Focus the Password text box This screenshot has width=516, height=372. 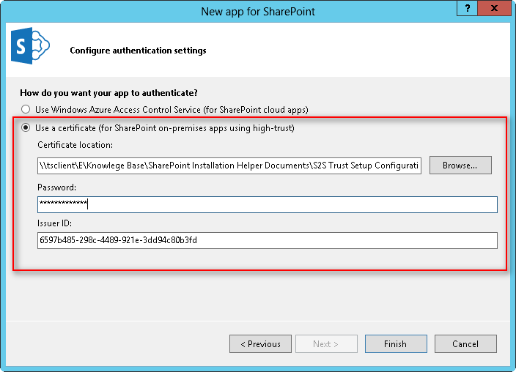point(268,204)
